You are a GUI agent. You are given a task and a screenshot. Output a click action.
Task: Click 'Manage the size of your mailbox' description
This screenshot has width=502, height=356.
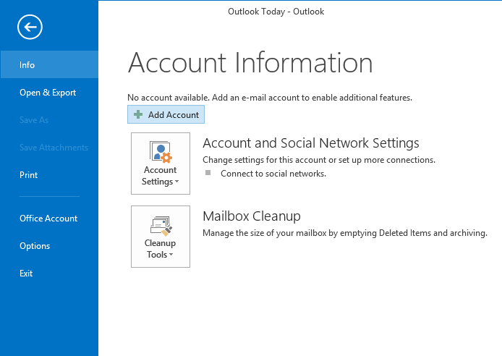click(x=345, y=233)
